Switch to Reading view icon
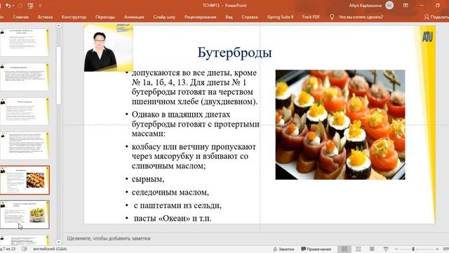 tap(372, 249)
